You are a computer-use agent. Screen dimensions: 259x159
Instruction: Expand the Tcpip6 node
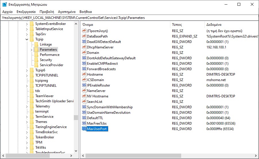coord(27,70)
